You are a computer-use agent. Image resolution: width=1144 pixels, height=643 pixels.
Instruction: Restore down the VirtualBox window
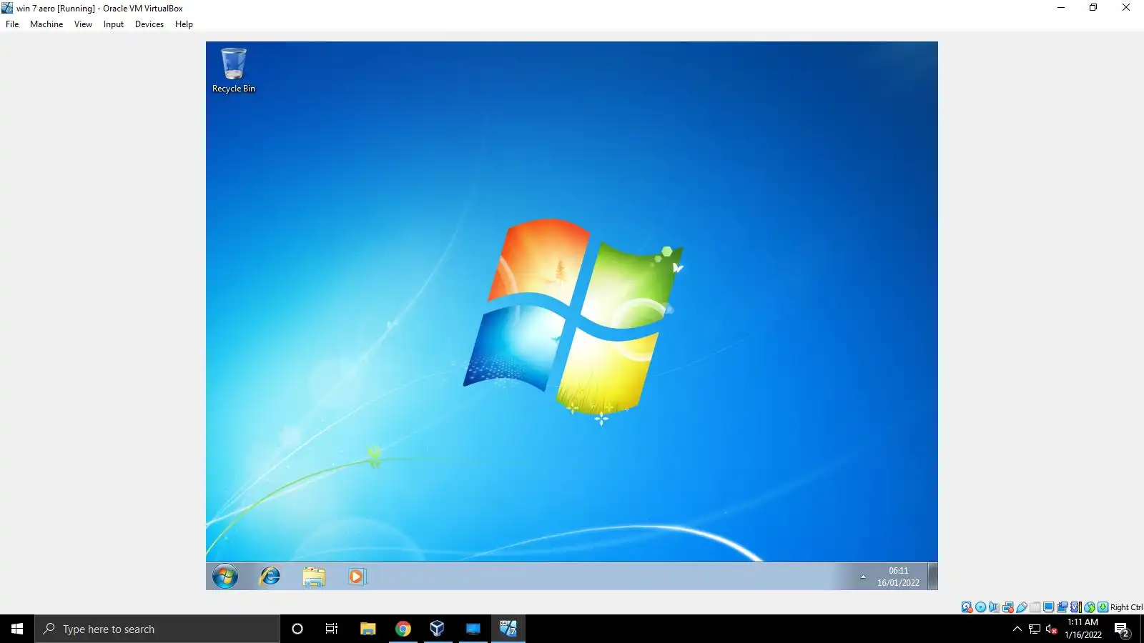click(1093, 8)
